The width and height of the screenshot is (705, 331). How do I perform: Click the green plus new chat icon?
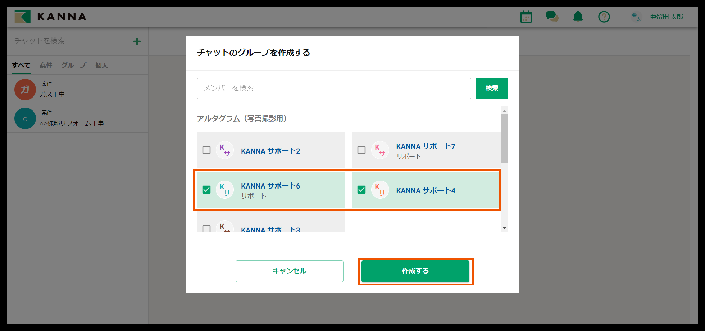[x=137, y=41]
